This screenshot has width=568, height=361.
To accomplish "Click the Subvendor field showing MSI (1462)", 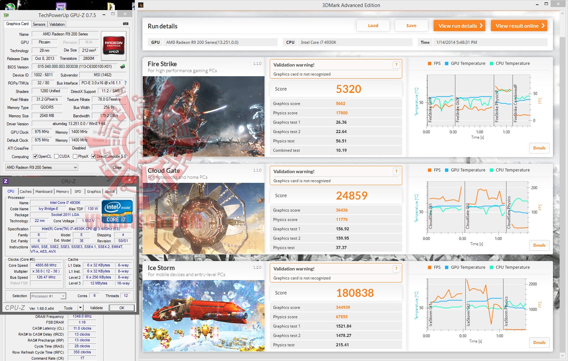I will tap(103, 75).
